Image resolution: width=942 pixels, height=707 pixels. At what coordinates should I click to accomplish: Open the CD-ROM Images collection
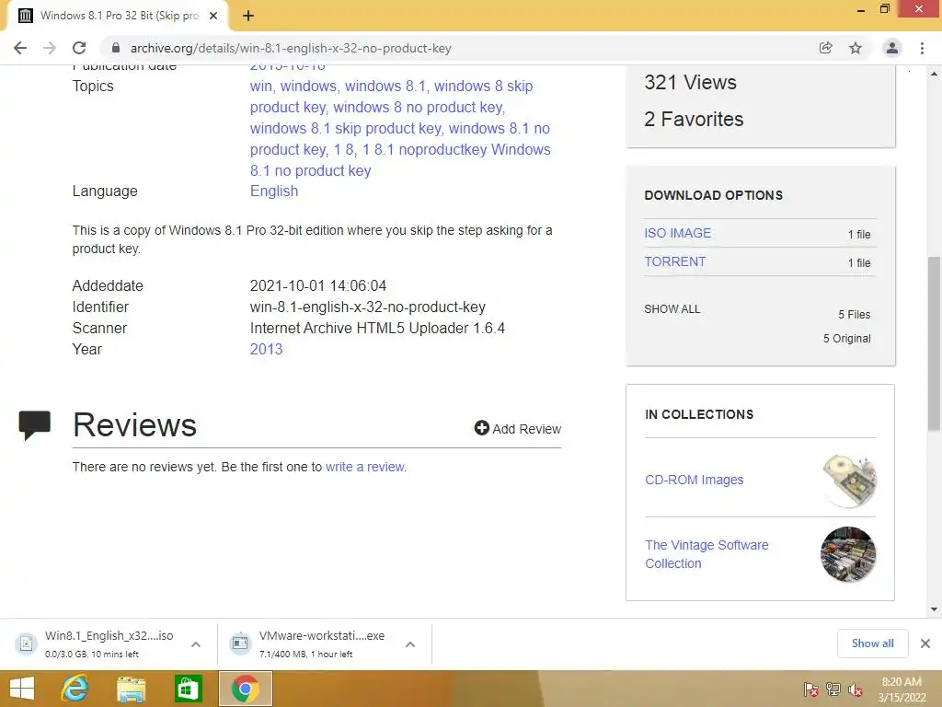[x=695, y=480]
